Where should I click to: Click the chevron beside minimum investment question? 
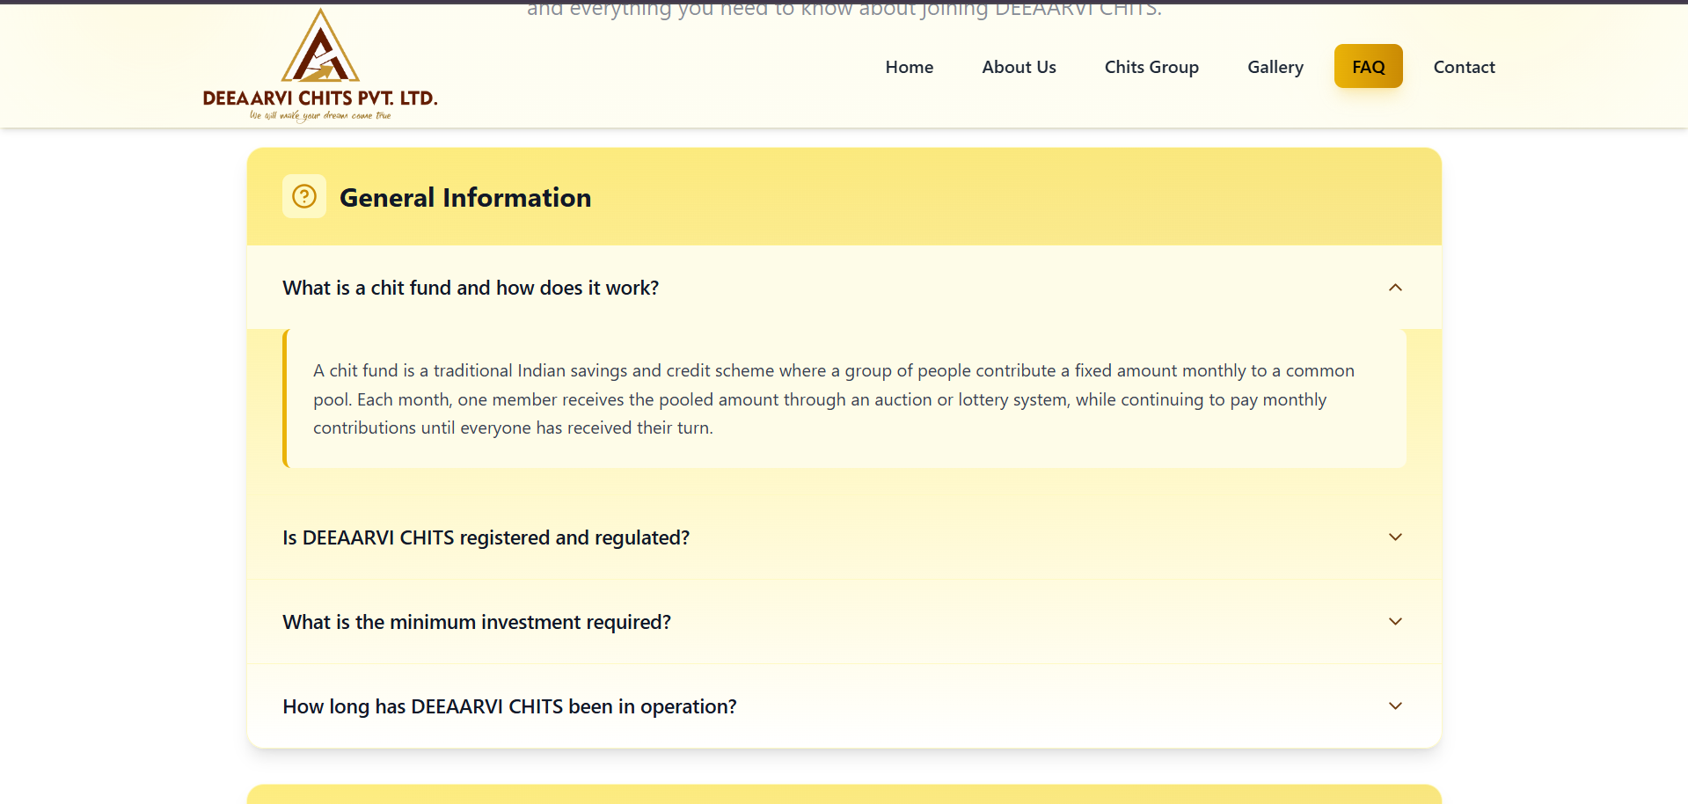point(1395,622)
